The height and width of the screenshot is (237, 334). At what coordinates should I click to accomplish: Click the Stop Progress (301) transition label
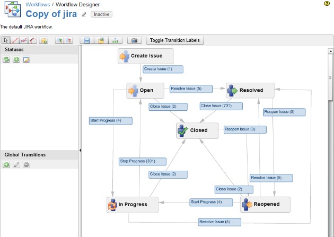pos(143,161)
